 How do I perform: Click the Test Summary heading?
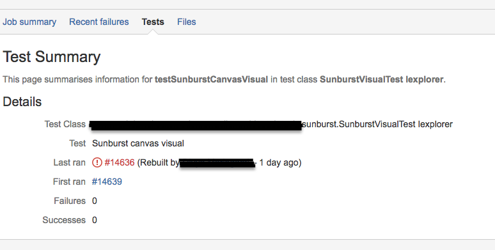point(51,57)
